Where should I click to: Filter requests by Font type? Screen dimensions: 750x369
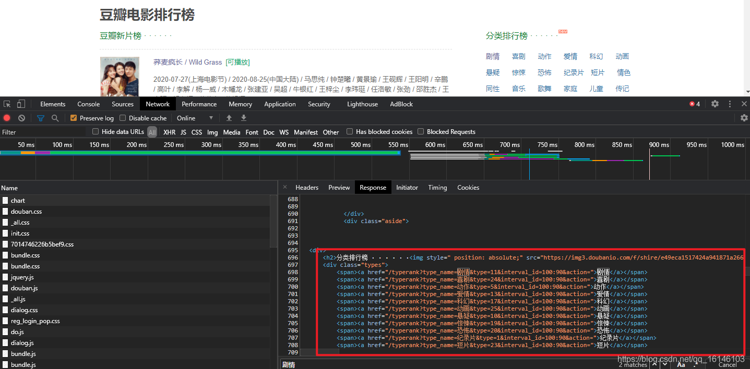(x=252, y=132)
